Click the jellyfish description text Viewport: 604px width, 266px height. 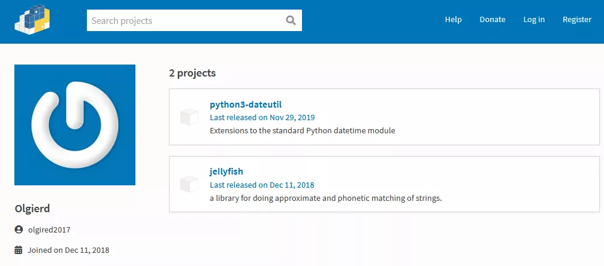coord(325,198)
